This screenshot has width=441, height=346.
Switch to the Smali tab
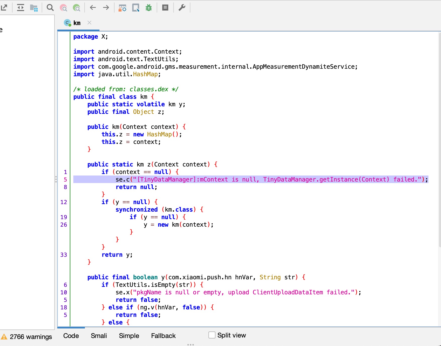click(99, 336)
